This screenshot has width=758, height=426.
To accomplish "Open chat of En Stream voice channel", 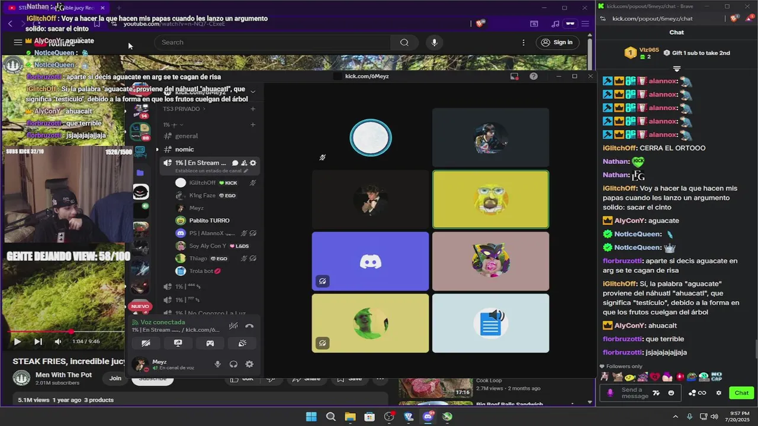I will pyautogui.click(x=235, y=163).
